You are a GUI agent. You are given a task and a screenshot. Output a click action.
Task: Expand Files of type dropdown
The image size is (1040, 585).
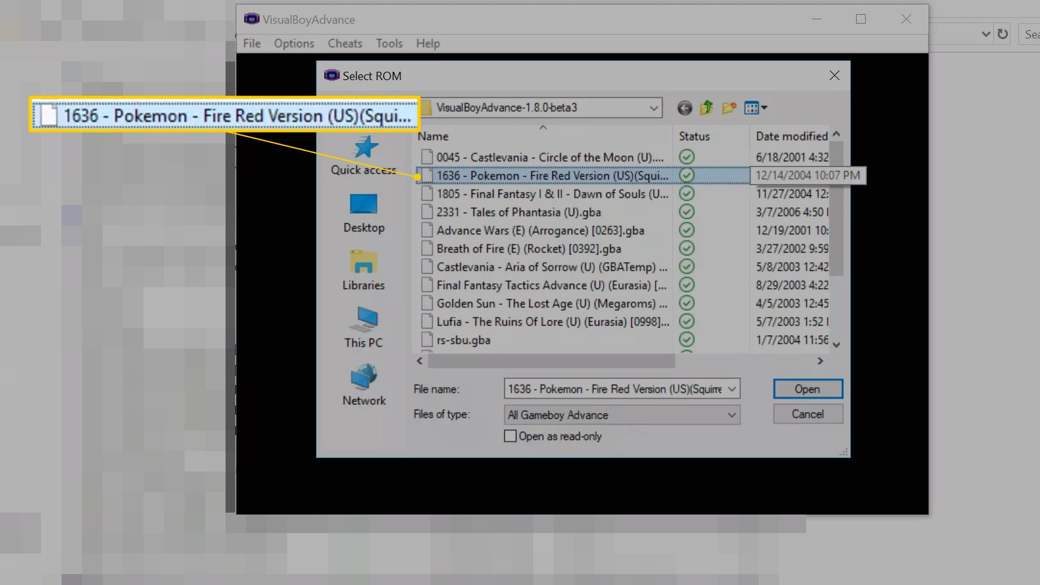732,415
